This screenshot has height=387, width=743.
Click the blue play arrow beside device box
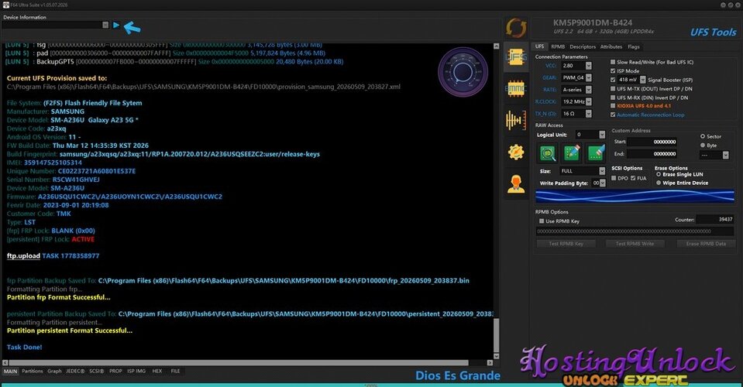(116, 25)
